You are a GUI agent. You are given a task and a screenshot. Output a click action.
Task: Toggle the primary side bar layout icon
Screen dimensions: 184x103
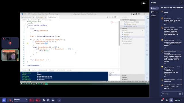[132, 14]
